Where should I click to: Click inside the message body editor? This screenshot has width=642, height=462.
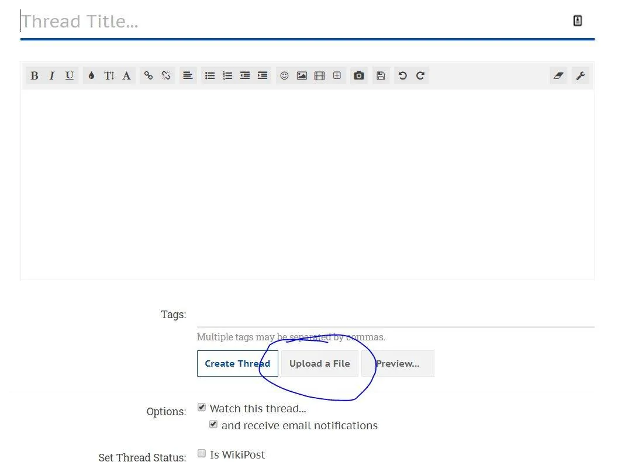pos(308,184)
